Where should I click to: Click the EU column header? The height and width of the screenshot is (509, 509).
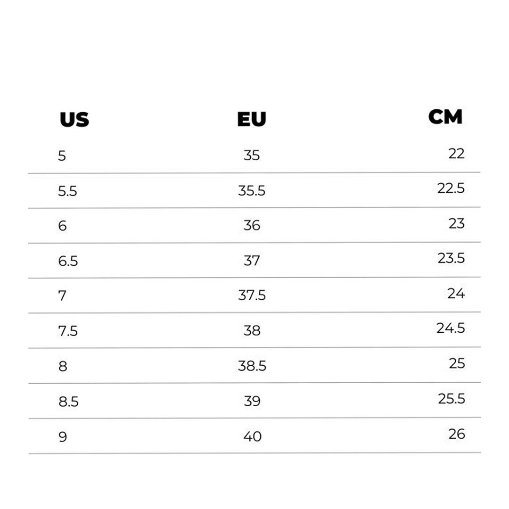pyautogui.click(x=252, y=119)
